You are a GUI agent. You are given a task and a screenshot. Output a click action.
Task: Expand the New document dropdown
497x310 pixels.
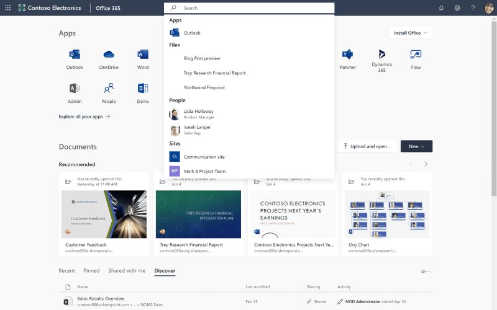point(416,146)
